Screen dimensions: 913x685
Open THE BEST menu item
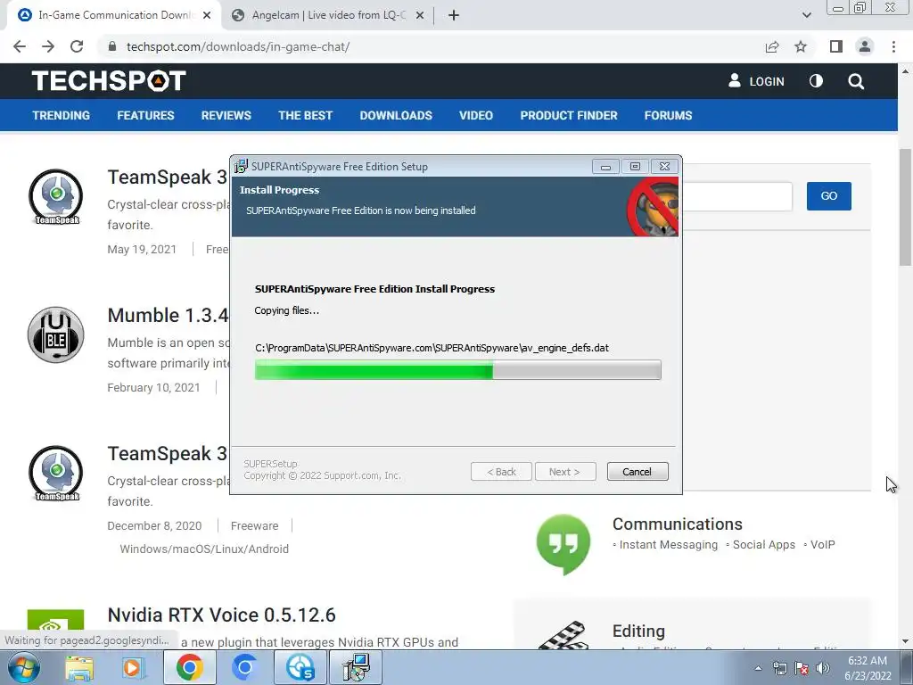tap(305, 115)
